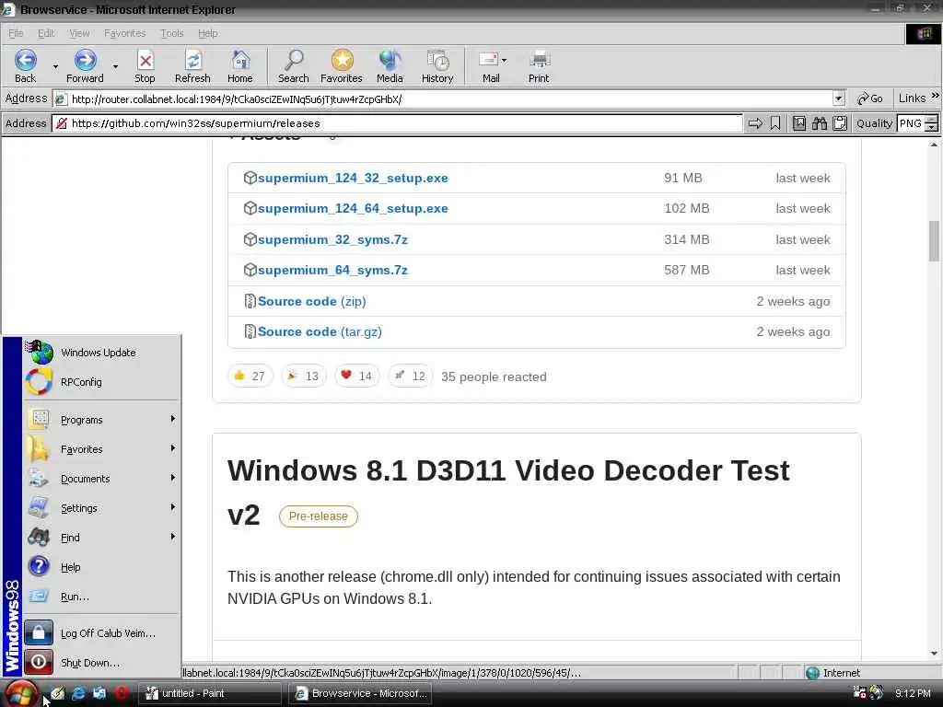Expand the Settings submenu
The width and height of the screenshot is (943, 707).
tap(102, 507)
